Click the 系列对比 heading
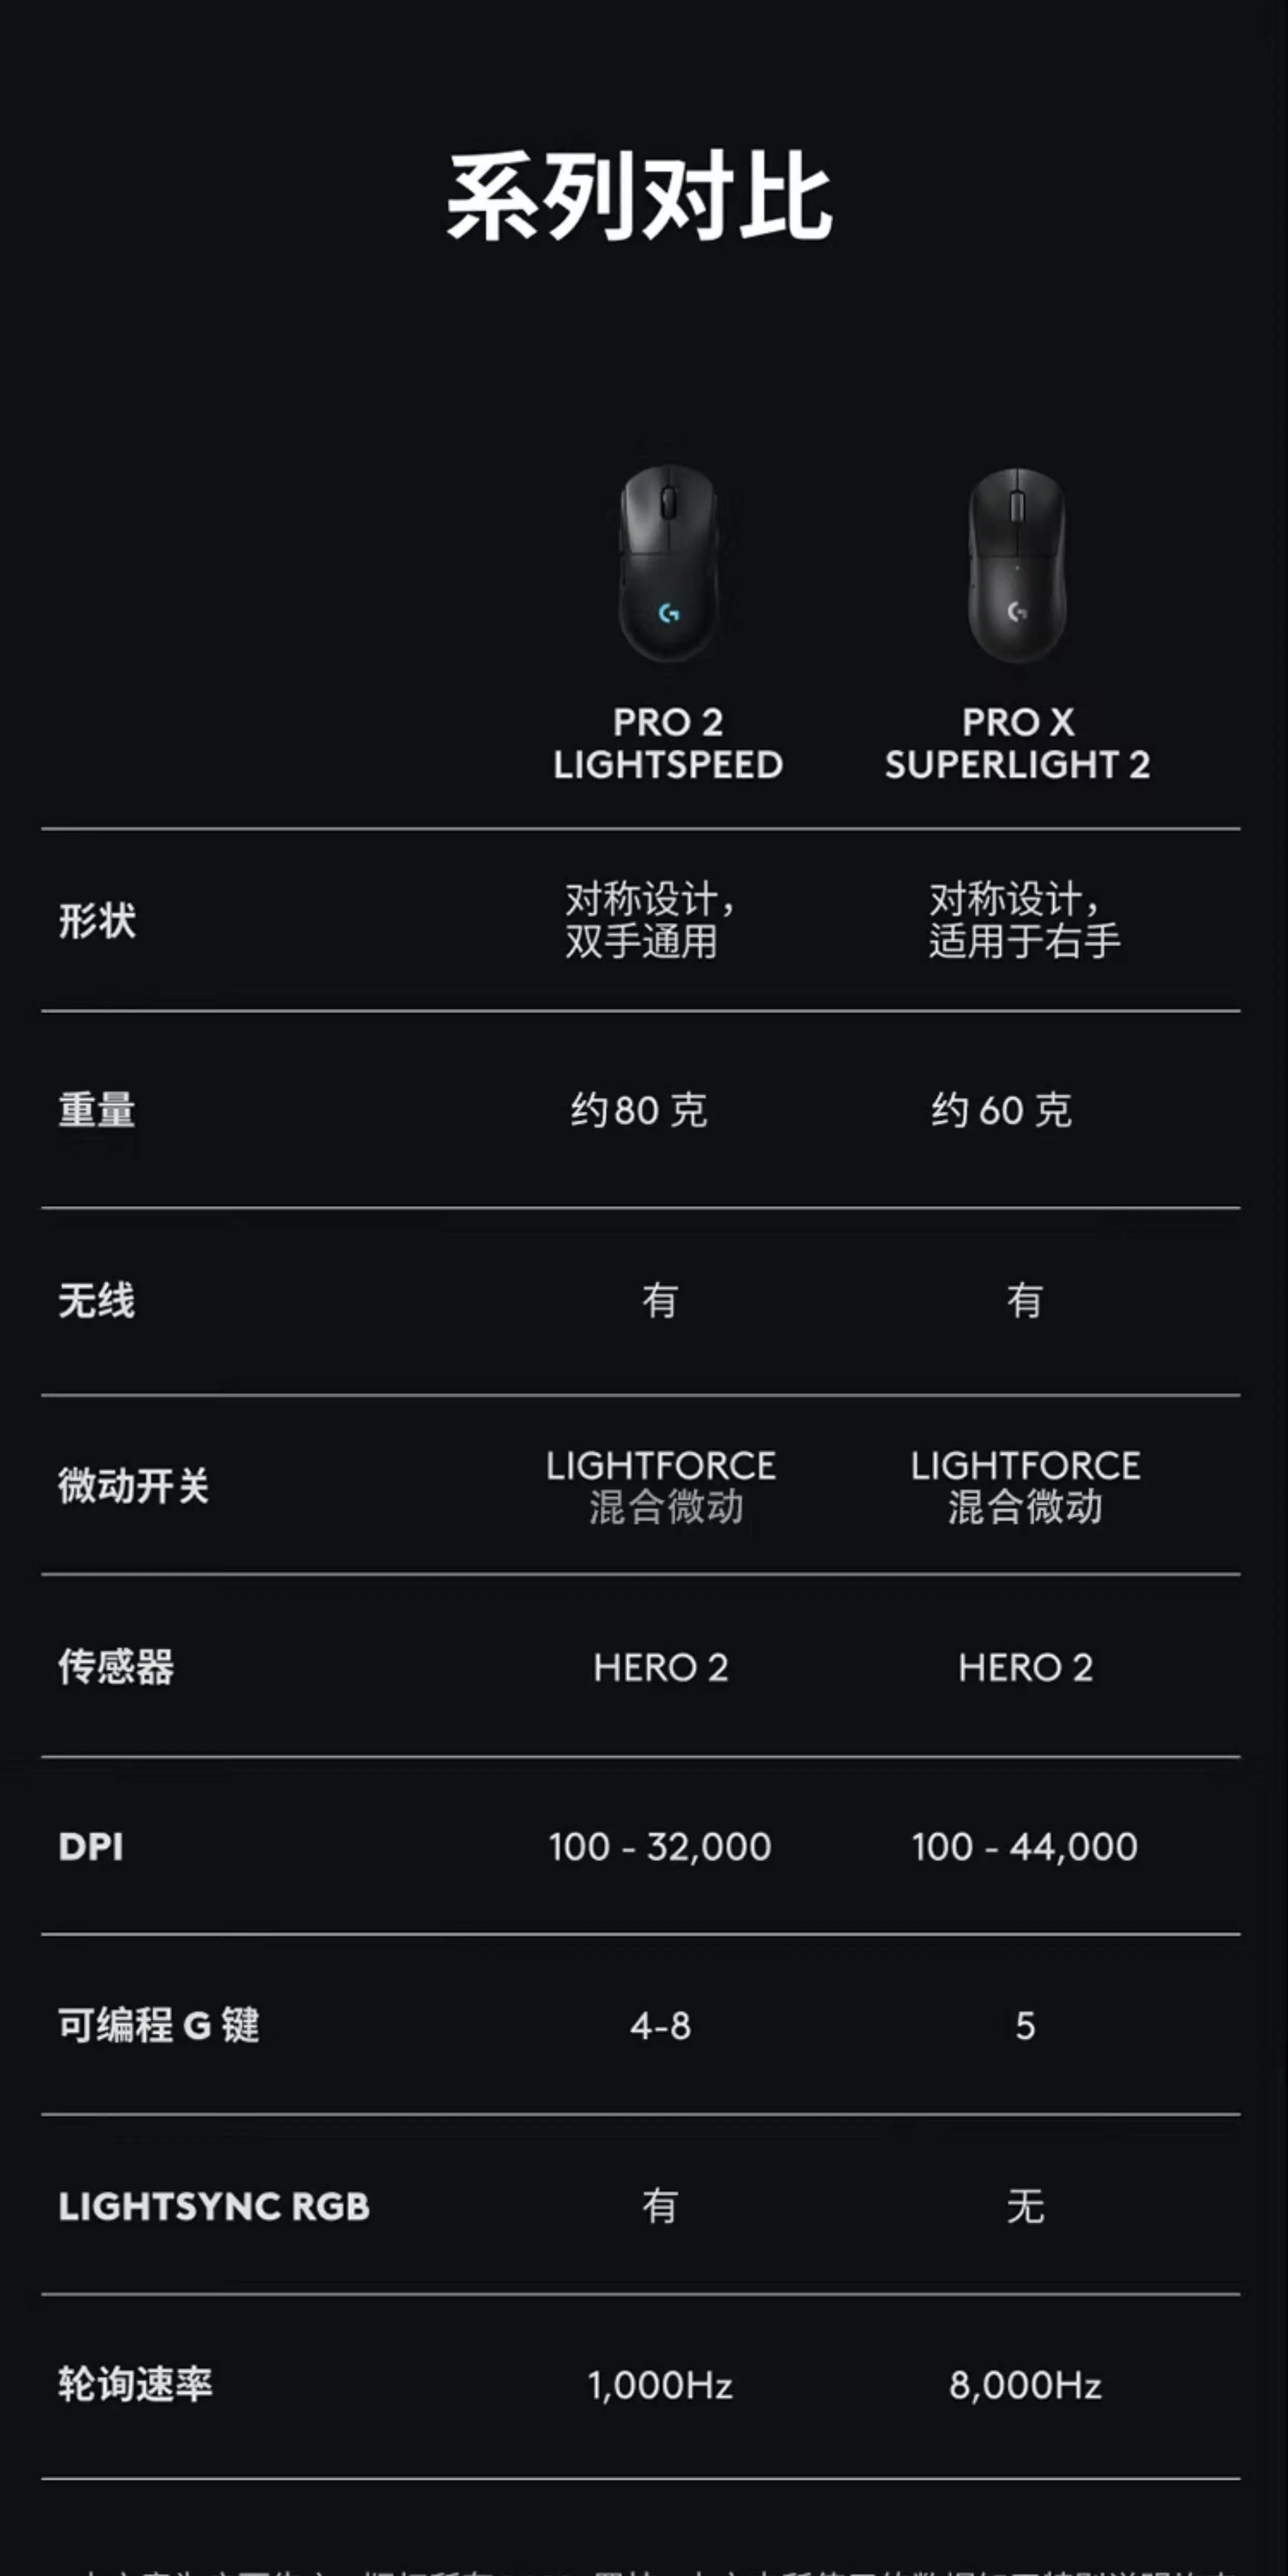The height and width of the screenshot is (2576, 1288). click(x=639, y=197)
